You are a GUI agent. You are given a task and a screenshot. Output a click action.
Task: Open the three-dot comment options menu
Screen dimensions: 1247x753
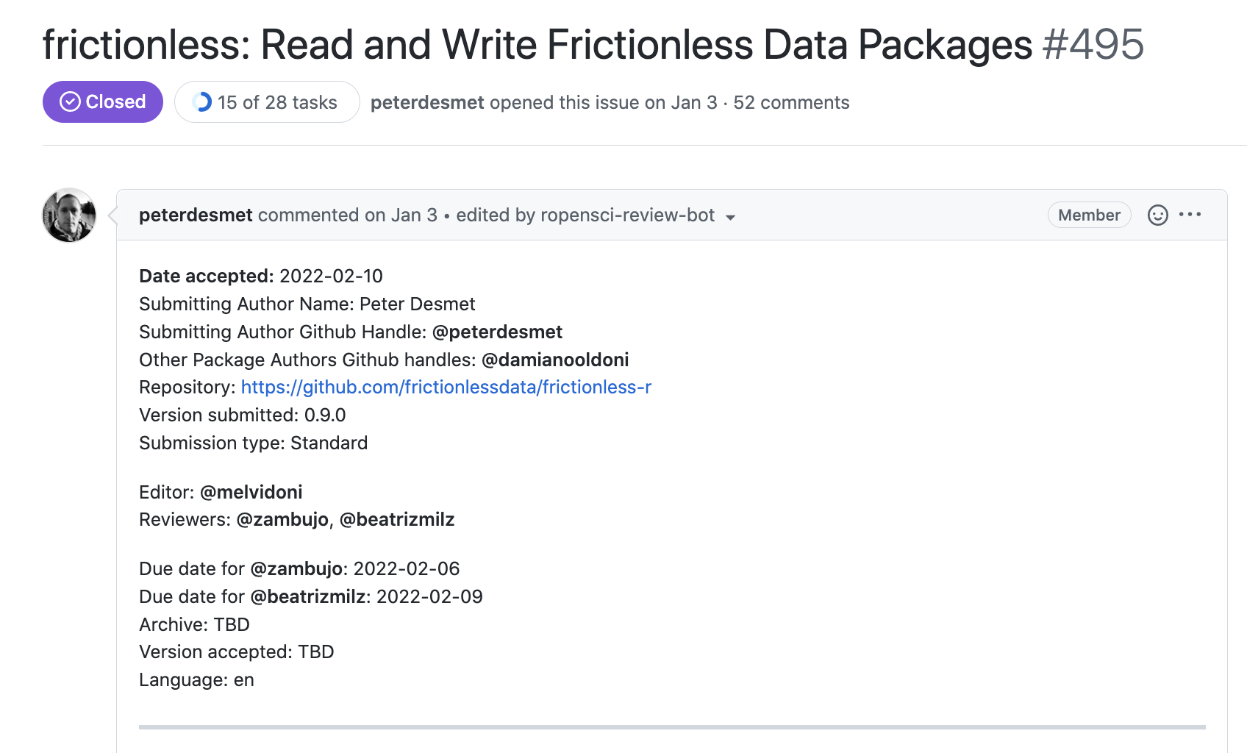(1190, 215)
